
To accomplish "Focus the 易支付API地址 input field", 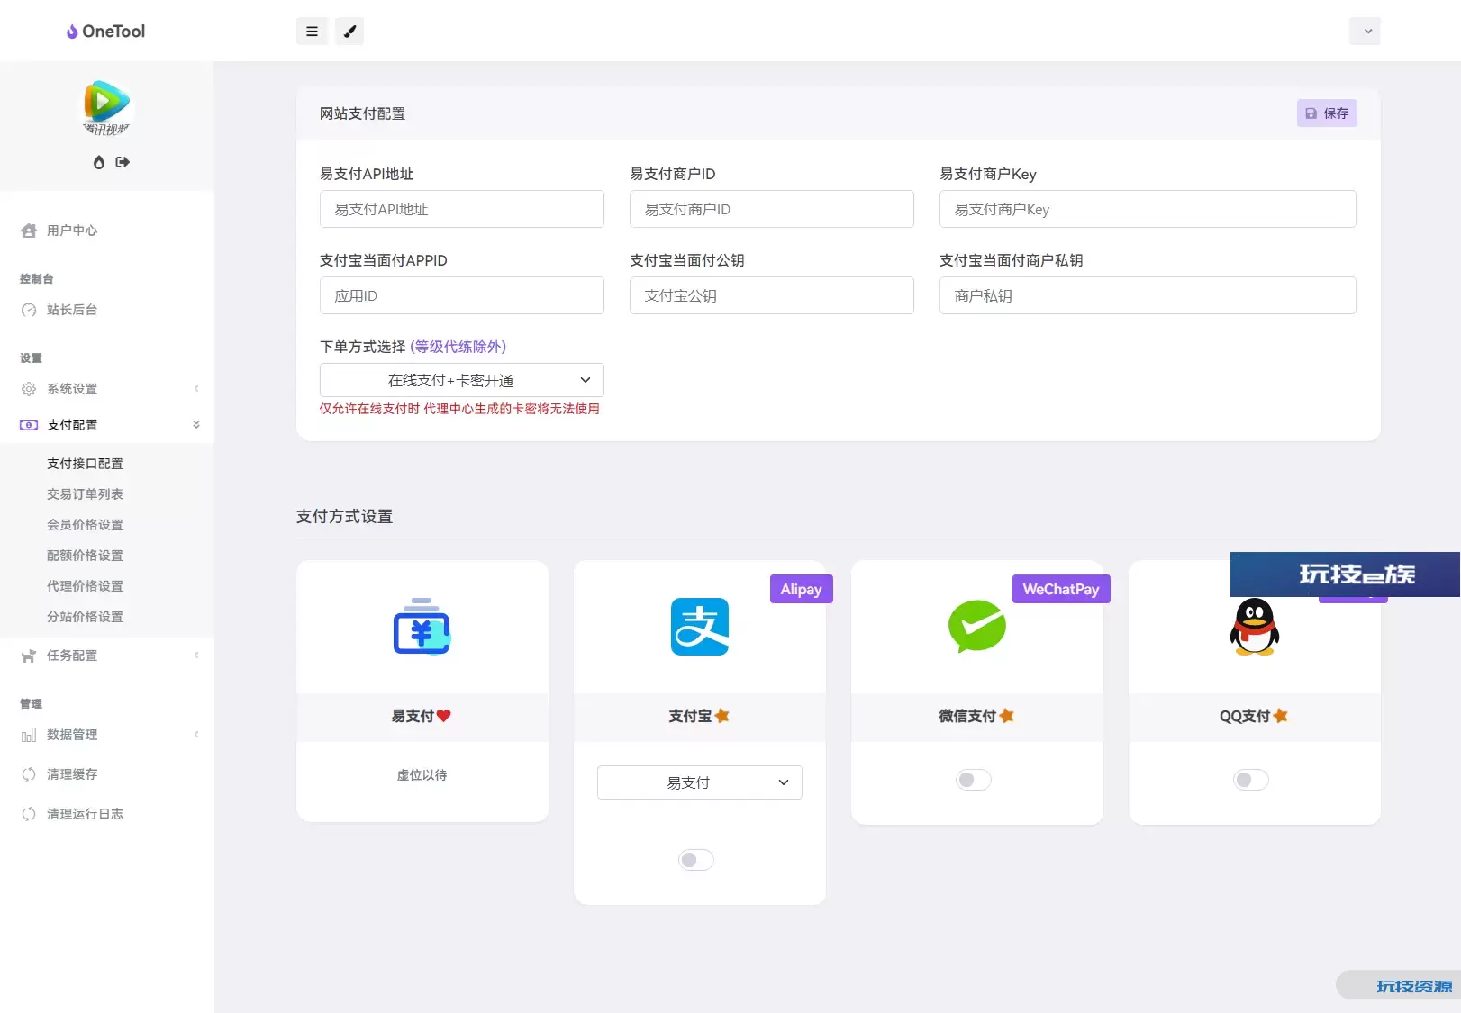I will [x=462, y=209].
